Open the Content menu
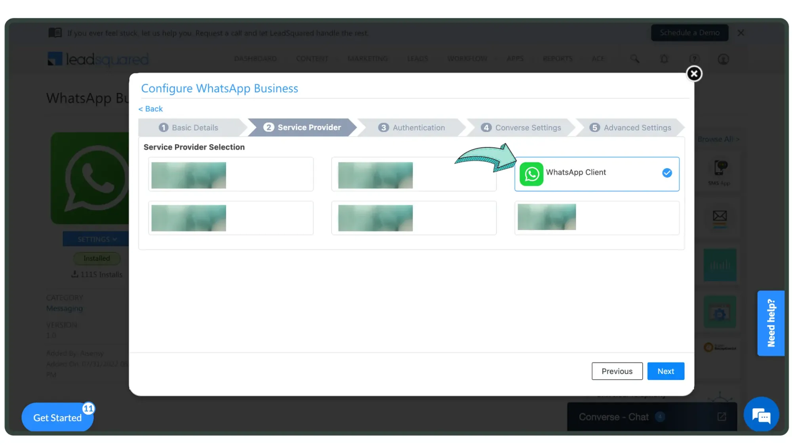The height and width of the screenshot is (445, 792). (x=312, y=59)
